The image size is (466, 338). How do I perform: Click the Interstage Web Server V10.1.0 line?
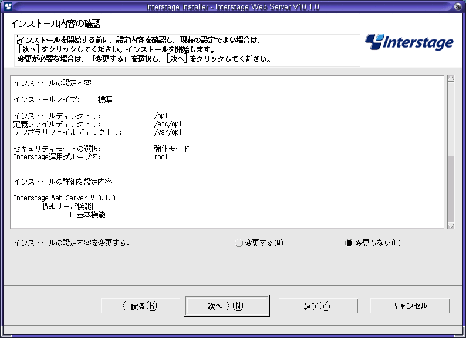65,198
